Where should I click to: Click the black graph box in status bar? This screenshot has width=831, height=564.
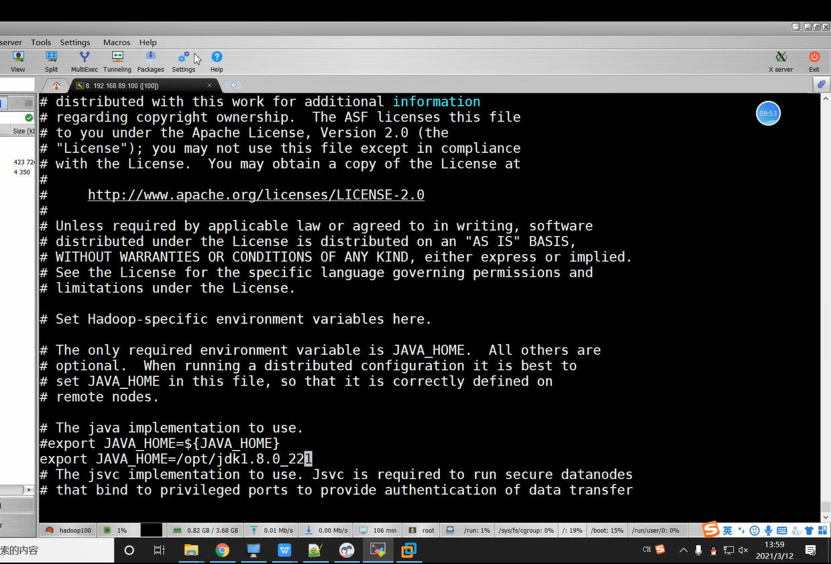tap(151, 530)
